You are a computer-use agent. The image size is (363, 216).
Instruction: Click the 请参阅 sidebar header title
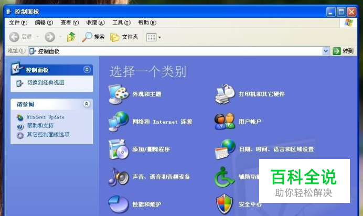(x=26, y=104)
